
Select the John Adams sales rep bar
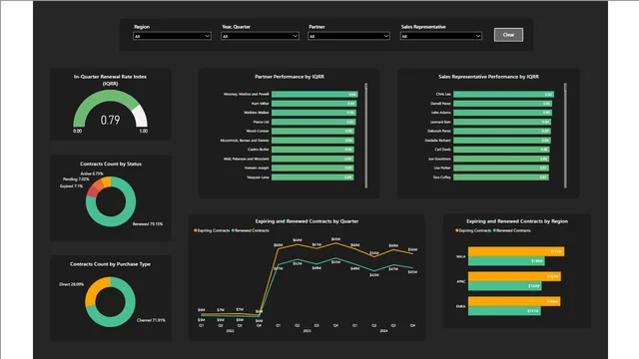point(502,113)
